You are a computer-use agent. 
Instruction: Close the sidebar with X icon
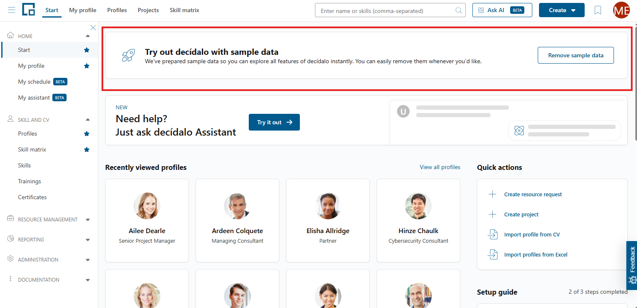pos(93,28)
